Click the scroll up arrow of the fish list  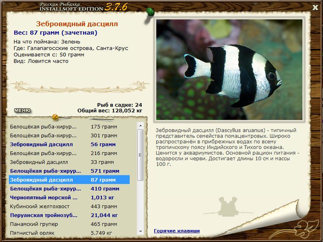point(141,125)
